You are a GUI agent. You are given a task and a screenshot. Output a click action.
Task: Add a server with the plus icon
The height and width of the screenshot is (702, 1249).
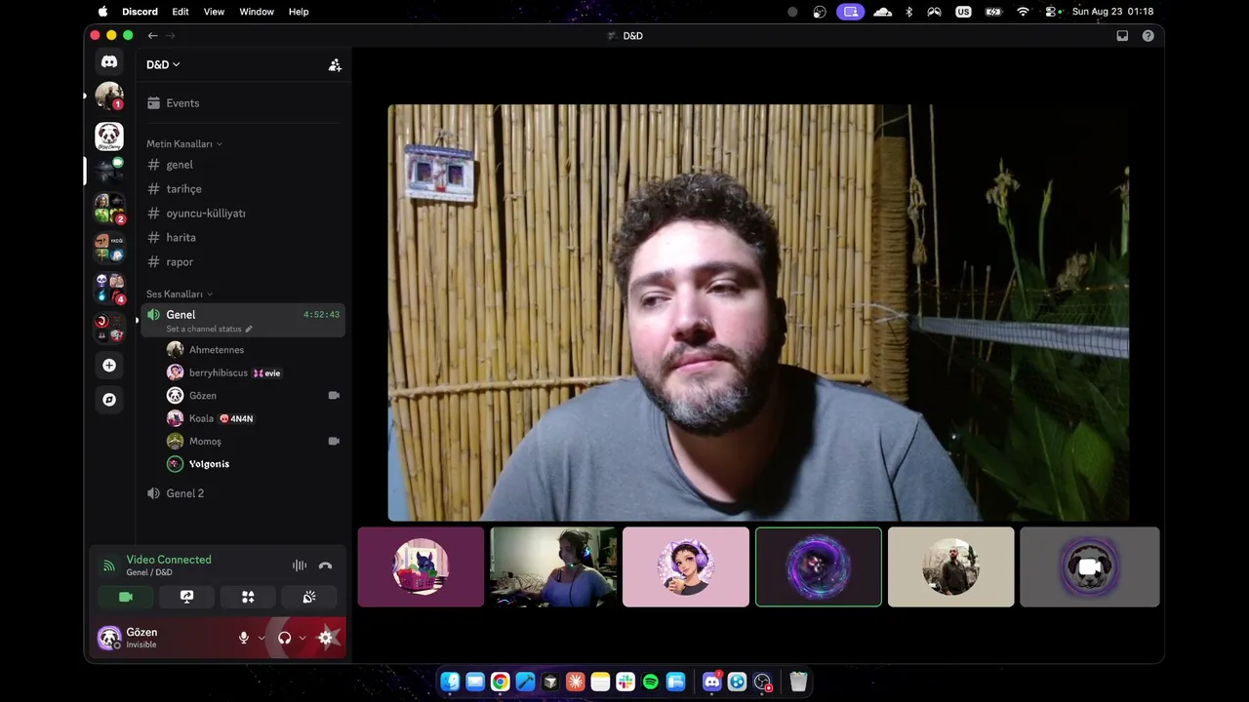(x=109, y=366)
